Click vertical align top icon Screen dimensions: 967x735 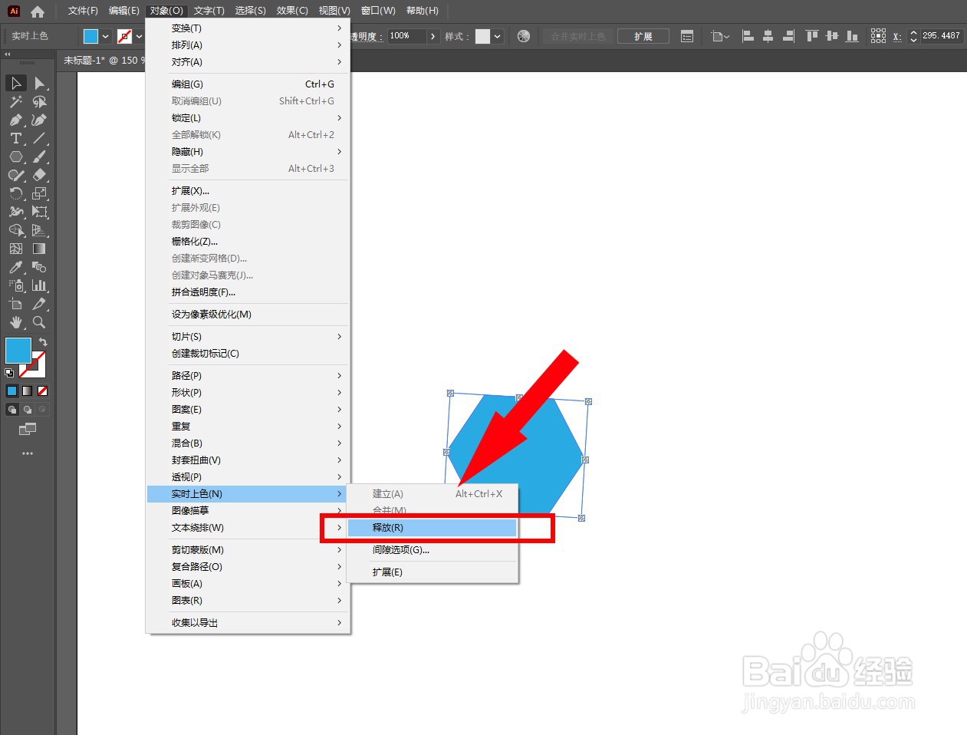point(812,36)
